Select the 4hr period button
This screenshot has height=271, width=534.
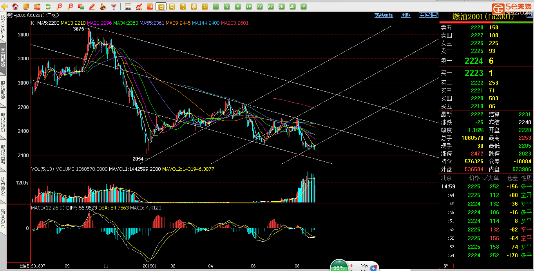tap(293, 7)
